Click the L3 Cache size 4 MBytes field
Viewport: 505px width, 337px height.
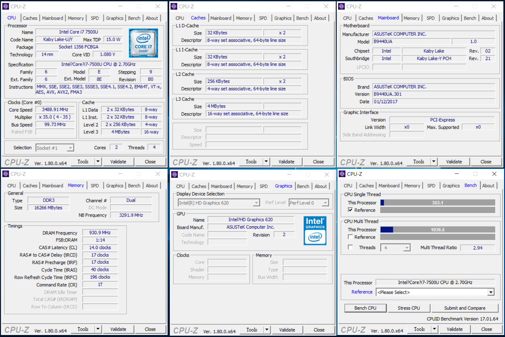coord(234,106)
